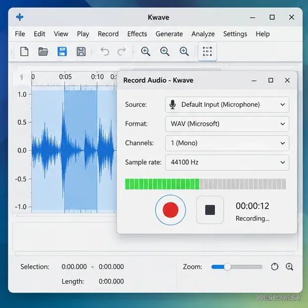
Task: Click the 0:05 marker on the time ruler
Action: [x=65, y=76]
